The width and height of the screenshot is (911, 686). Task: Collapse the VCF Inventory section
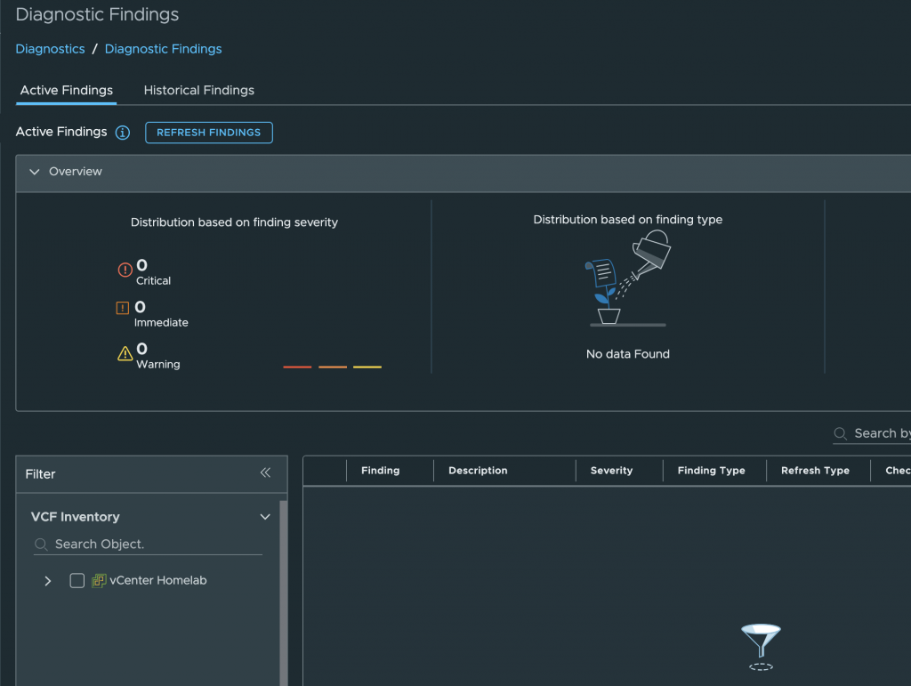(264, 517)
